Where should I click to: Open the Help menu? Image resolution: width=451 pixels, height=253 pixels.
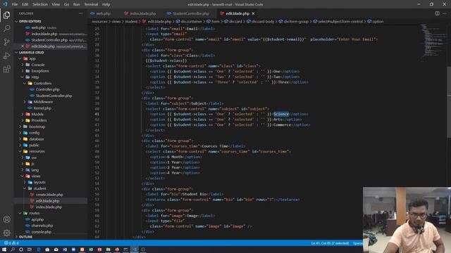click(x=106, y=4)
